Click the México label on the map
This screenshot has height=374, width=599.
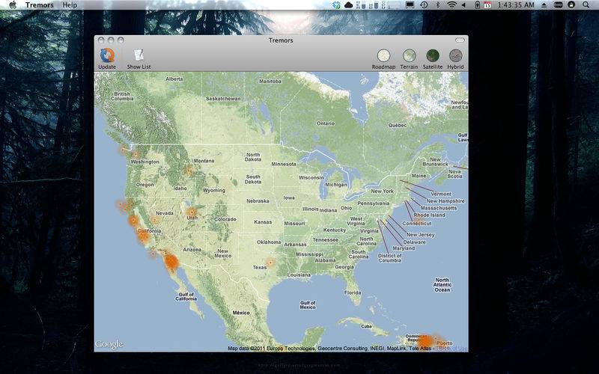point(241,313)
